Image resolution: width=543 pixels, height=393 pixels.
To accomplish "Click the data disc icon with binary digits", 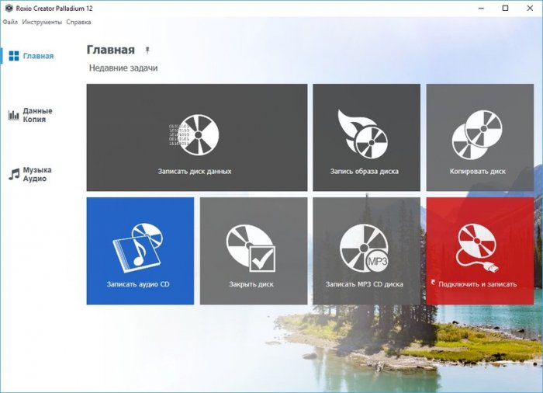I will click(x=194, y=134).
